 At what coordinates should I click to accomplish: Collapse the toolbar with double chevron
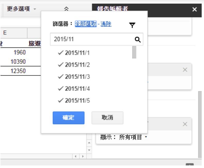click(66, 9)
